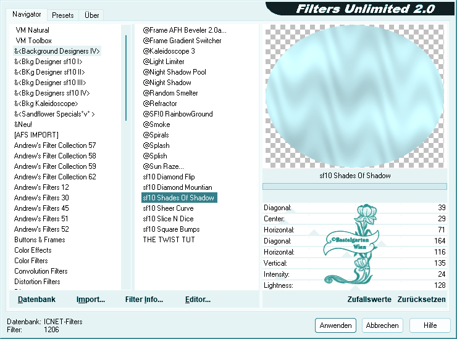Generate random values with Zufallswerte
This screenshot has height=339, width=457.
(369, 300)
